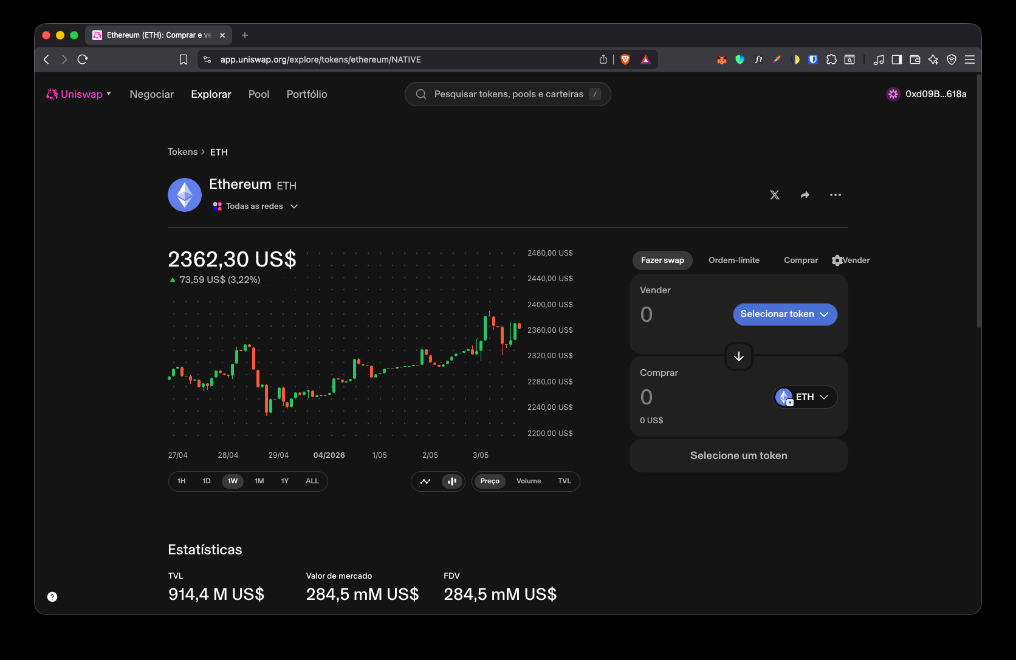The image size is (1016, 660).
Task: Open the Pool navigation tab
Action: click(x=259, y=94)
